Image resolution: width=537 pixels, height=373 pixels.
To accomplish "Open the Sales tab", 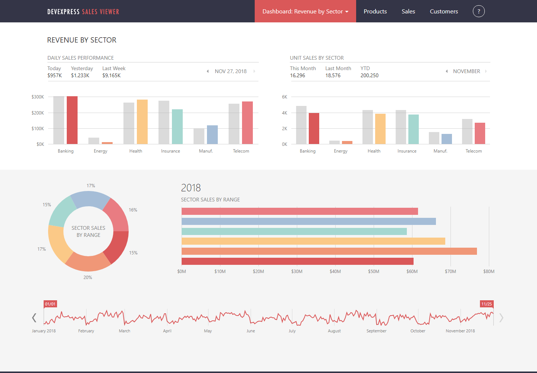I will pyautogui.click(x=408, y=11).
